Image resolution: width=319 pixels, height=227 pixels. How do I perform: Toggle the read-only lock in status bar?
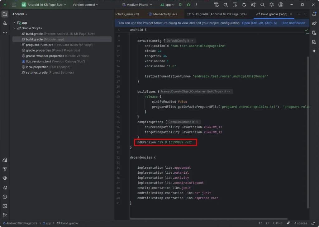pyautogui.click(x=313, y=223)
